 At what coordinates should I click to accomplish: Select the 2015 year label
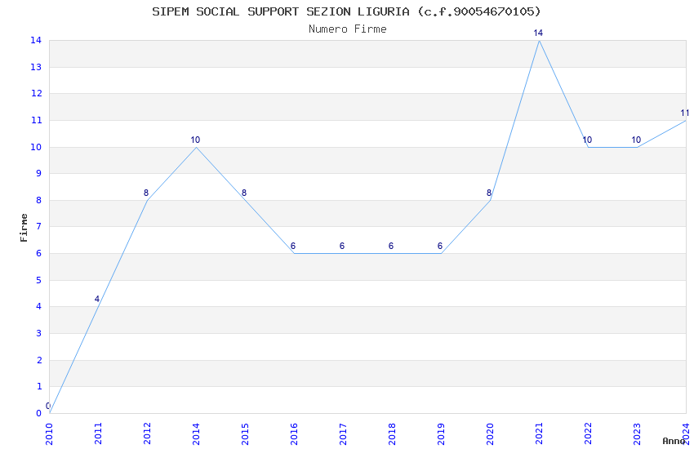[x=245, y=433]
